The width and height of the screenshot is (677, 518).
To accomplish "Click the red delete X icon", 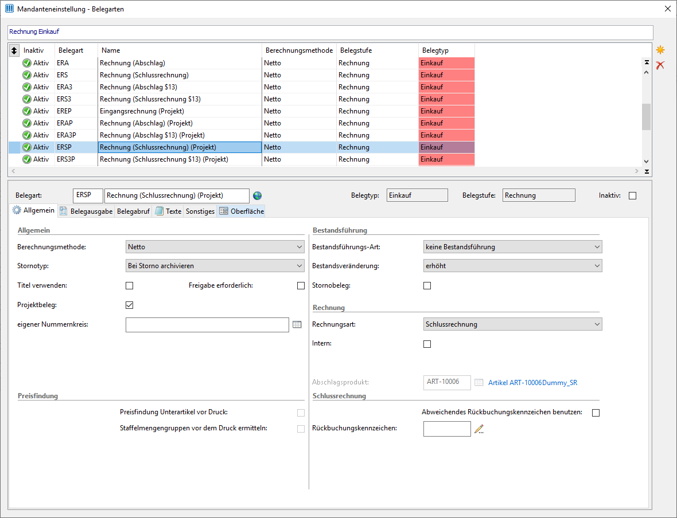I will [660, 65].
